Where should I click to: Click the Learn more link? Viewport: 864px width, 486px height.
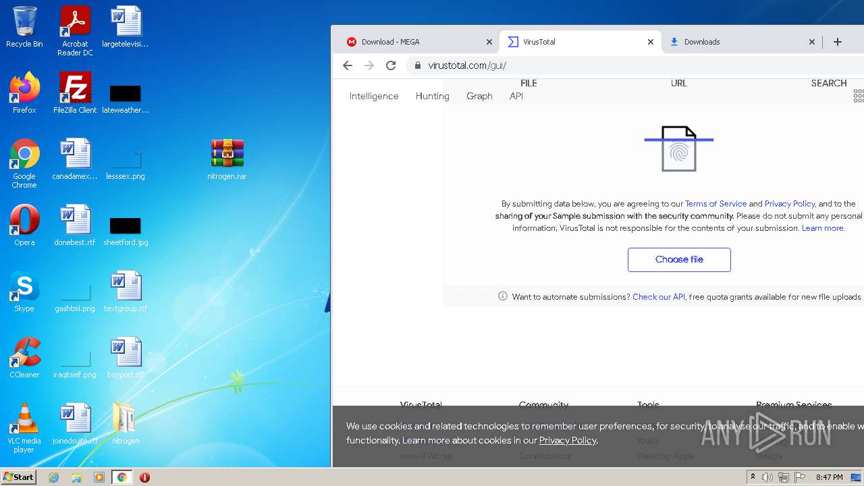pyautogui.click(x=823, y=228)
